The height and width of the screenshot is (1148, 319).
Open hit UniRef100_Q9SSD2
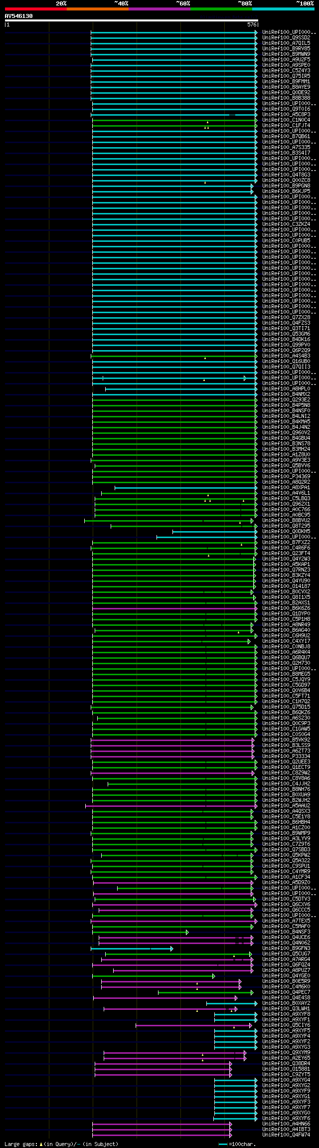(286, 37)
